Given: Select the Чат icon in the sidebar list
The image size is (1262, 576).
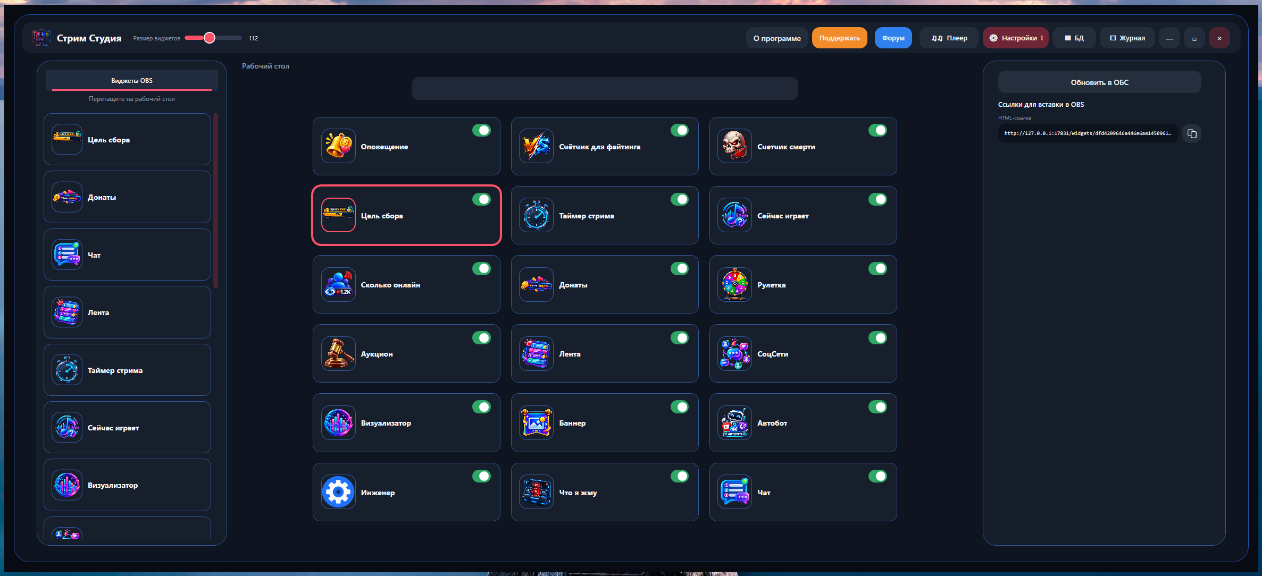Looking at the screenshot, I should [x=67, y=255].
